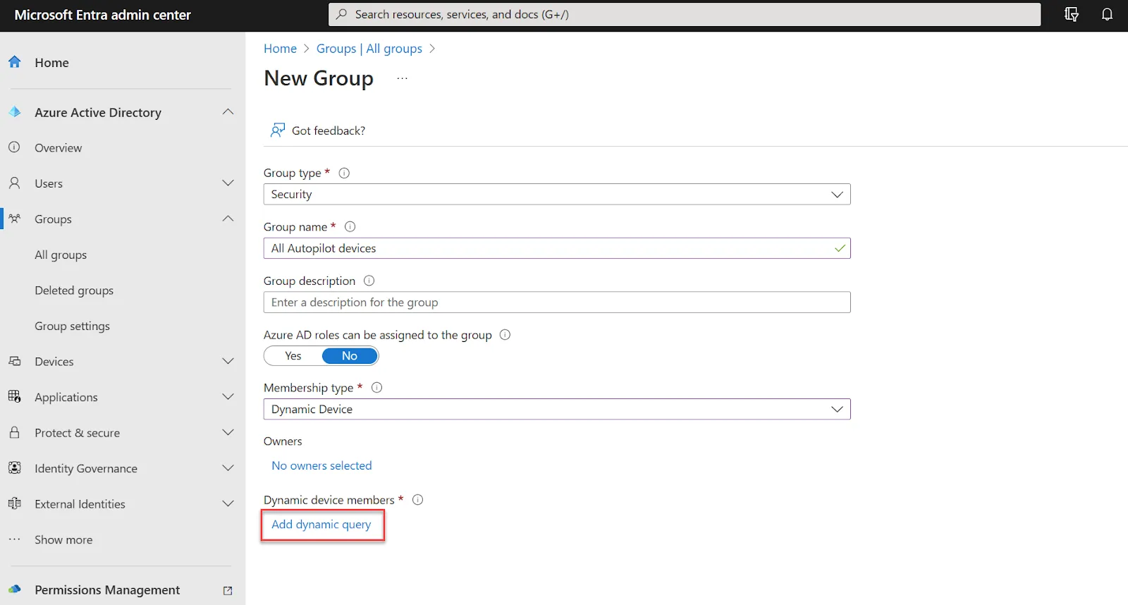
Task: Show Membership type info tooltip icon
Action: click(376, 387)
